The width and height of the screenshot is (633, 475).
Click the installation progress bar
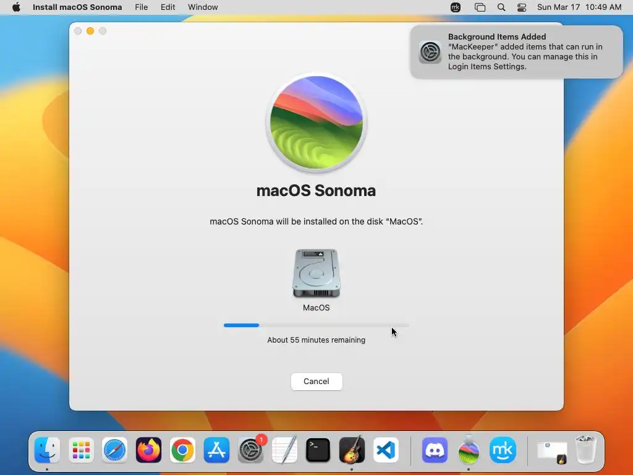[x=316, y=325]
